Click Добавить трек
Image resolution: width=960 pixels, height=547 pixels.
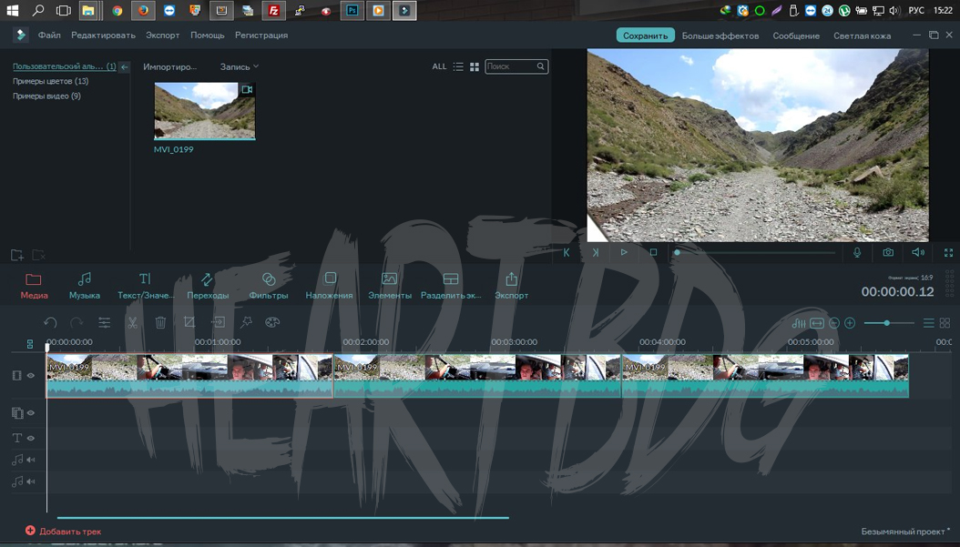point(65,531)
